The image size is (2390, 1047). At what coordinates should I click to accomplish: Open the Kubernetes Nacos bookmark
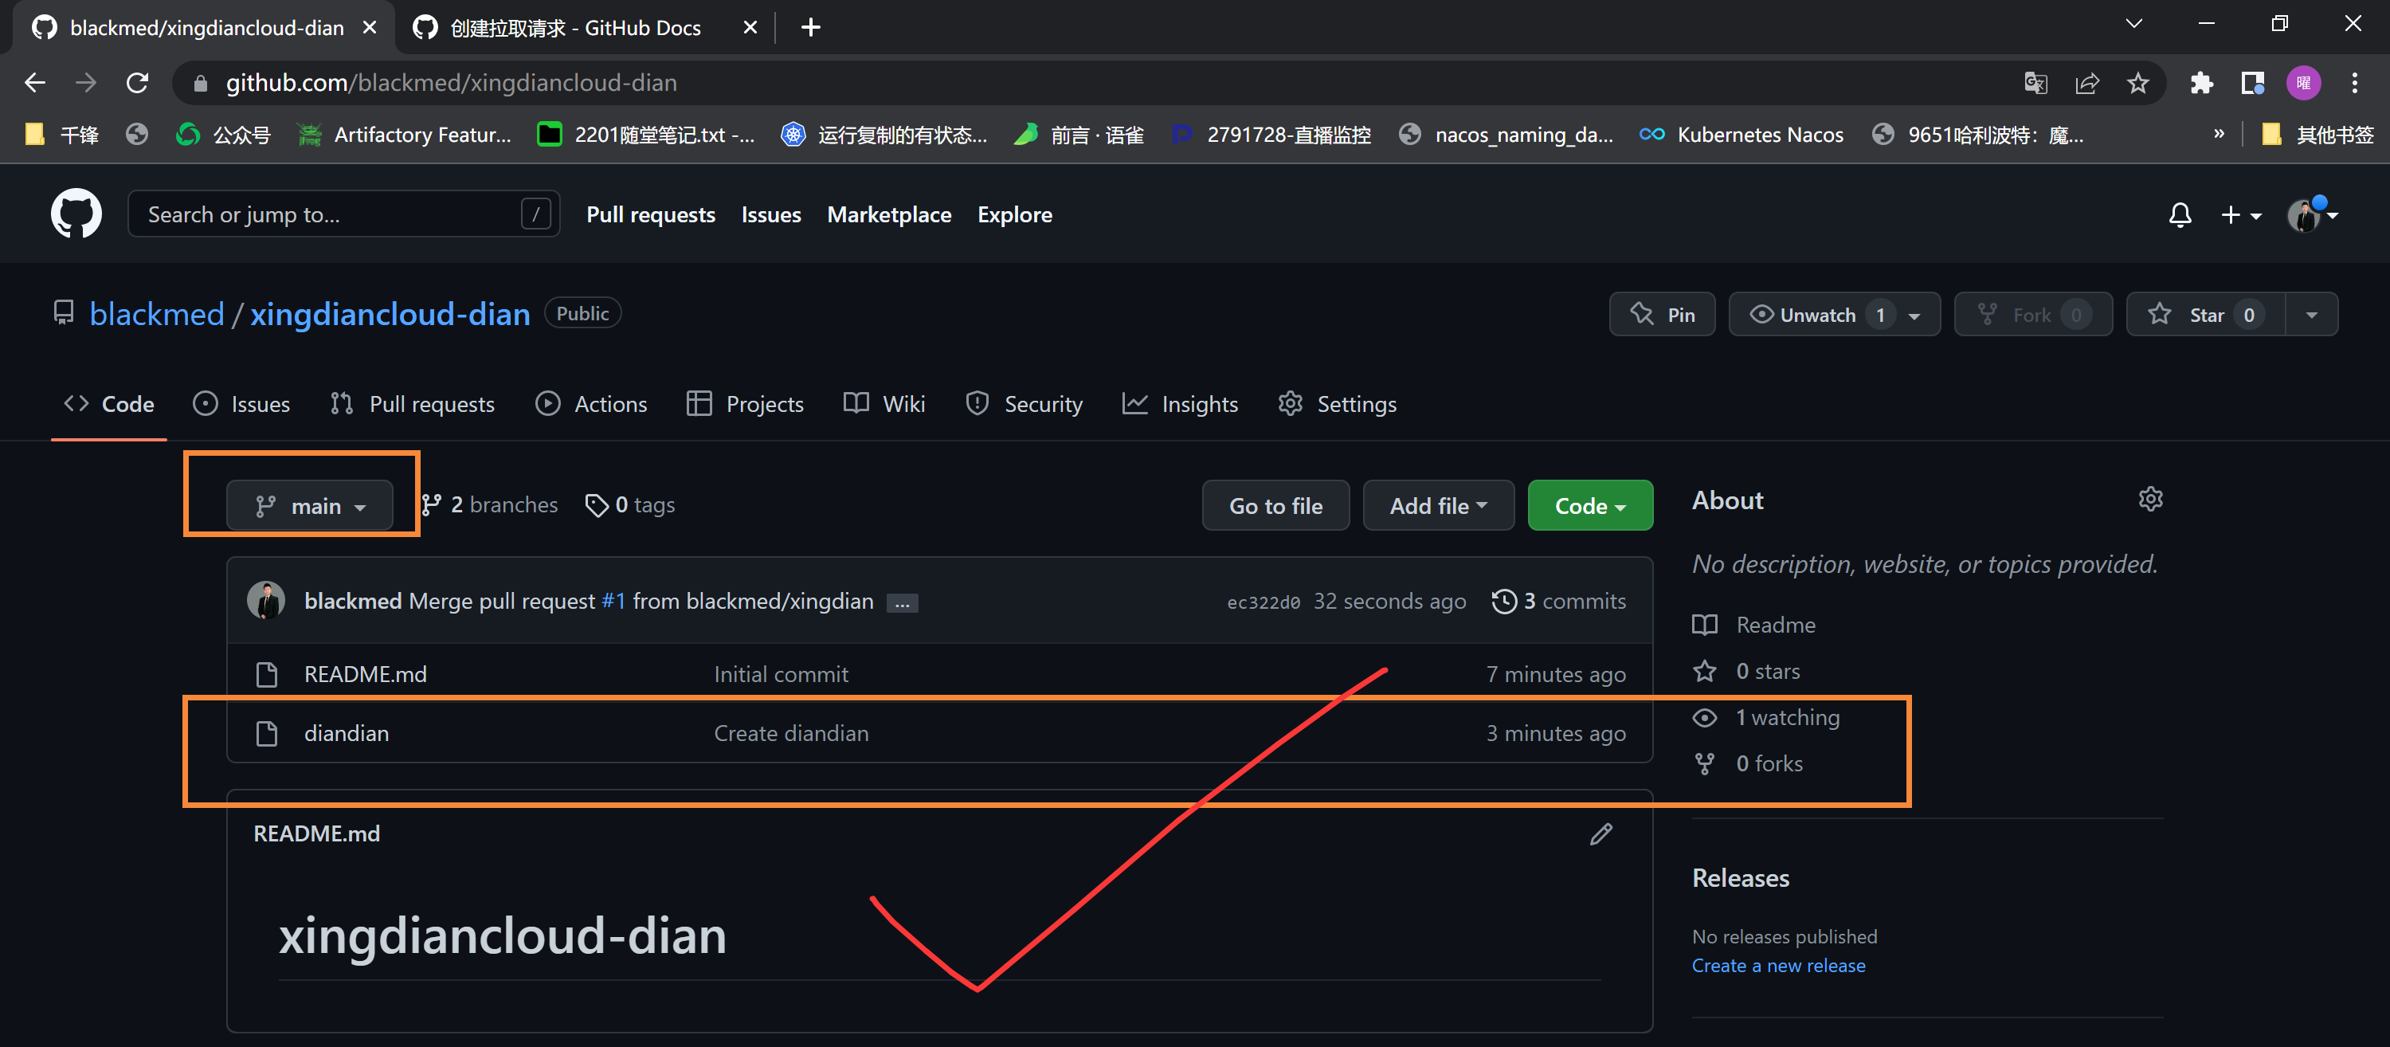(x=1741, y=135)
